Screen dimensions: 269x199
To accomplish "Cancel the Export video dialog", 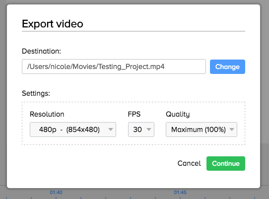I will pos(189,163).
